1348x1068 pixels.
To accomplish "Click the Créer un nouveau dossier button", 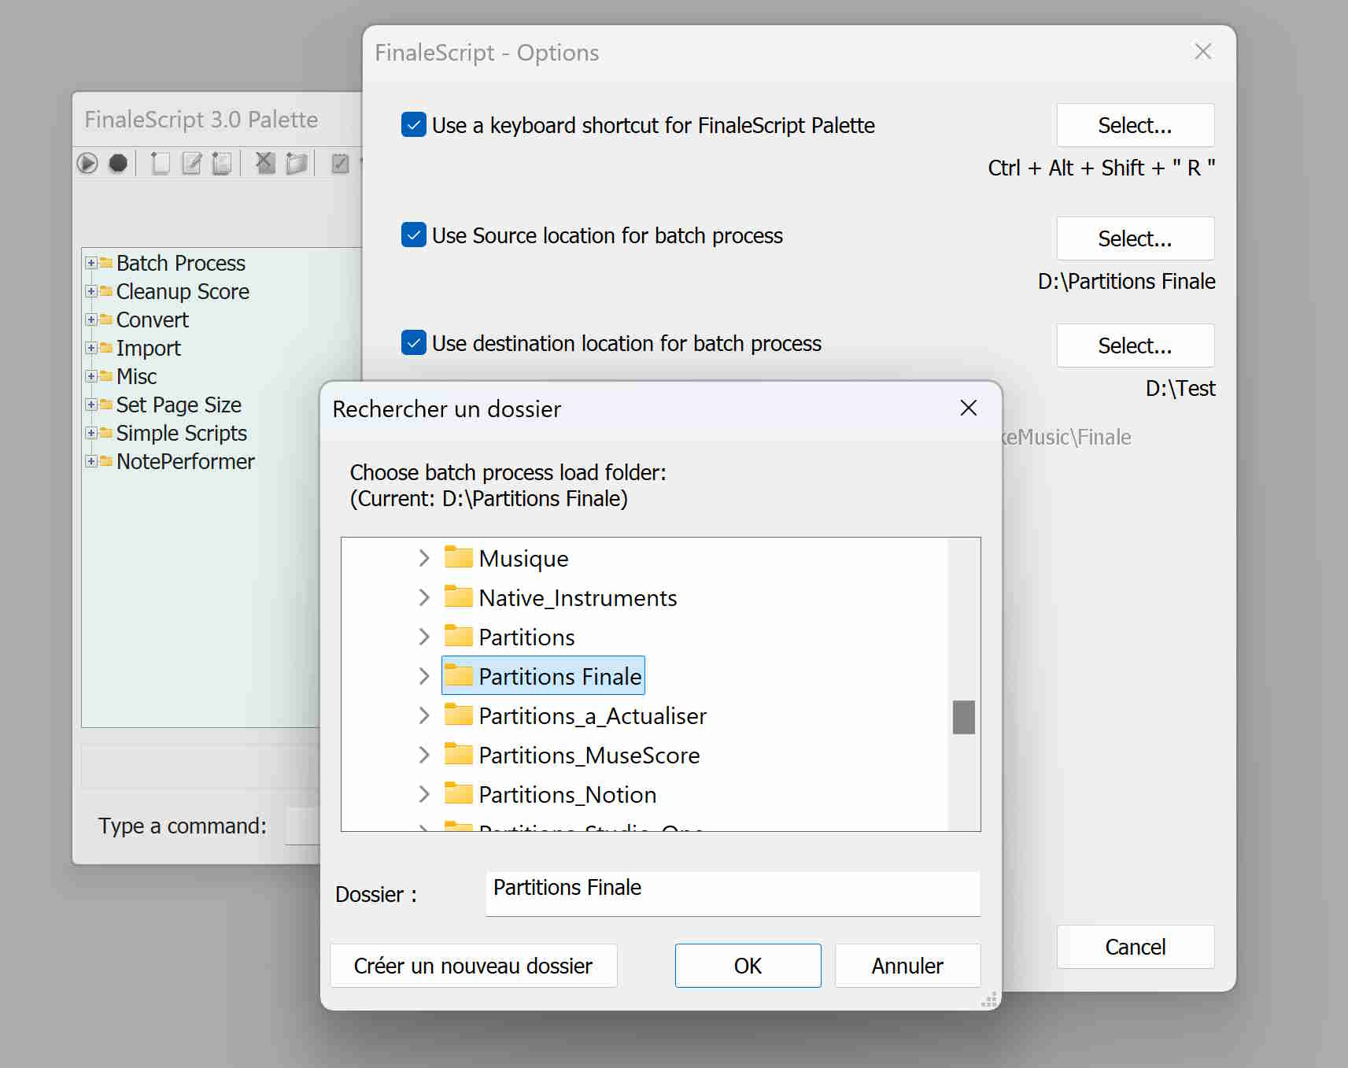I will (473, 966).
